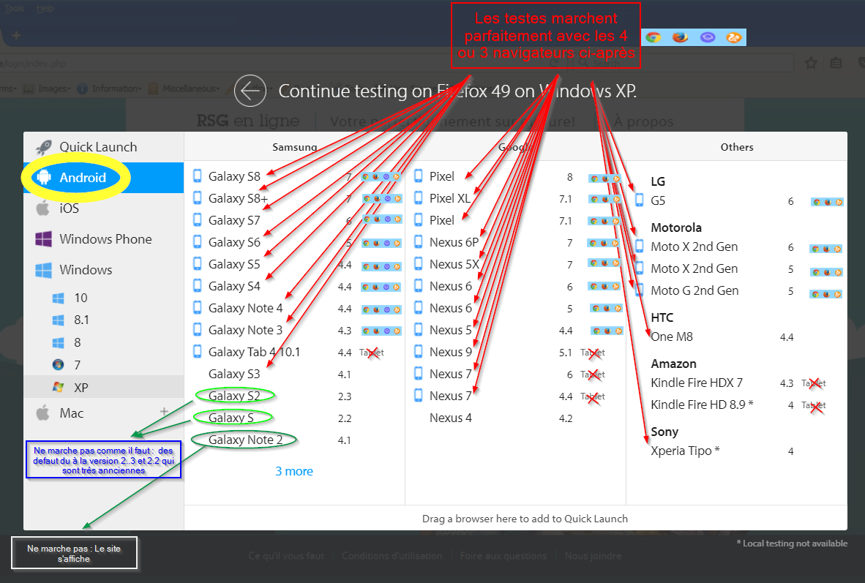This screenshot has width=865, height=583.
Task: Open the Help menu
Action: (x=45, y=8)
